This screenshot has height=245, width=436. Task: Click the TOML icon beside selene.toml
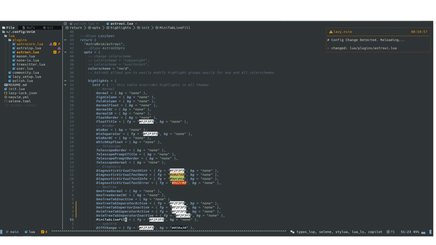[5, 101]
